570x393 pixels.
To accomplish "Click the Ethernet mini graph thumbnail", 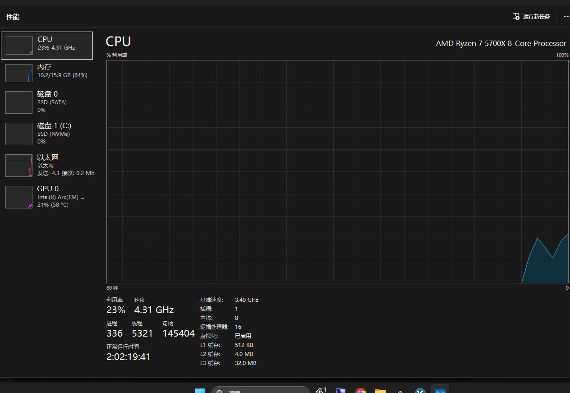I will tap(19, 165).
